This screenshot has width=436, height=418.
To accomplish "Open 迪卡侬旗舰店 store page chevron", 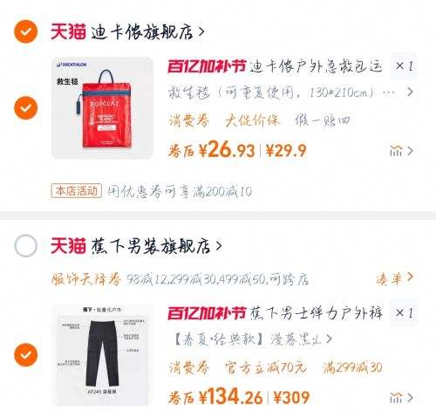I will pos(201,31).
